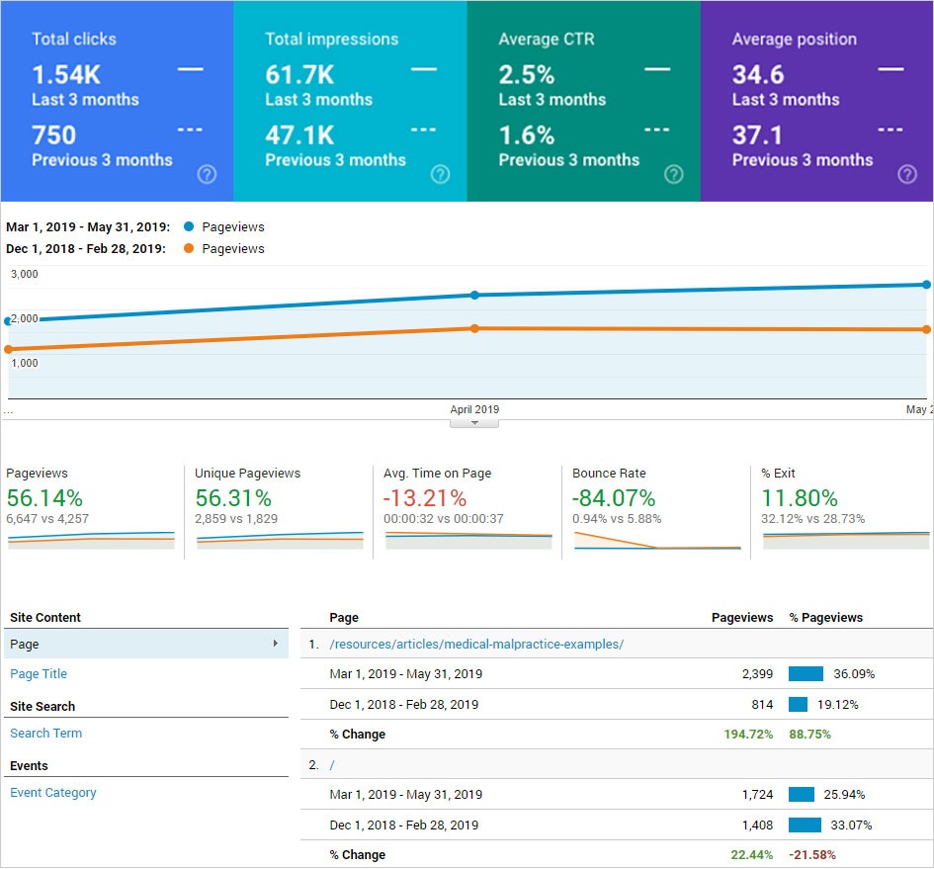This screenshot has width=934, height=869.
Task: Click the 61.7K impressions value
Action: point(299,75)
